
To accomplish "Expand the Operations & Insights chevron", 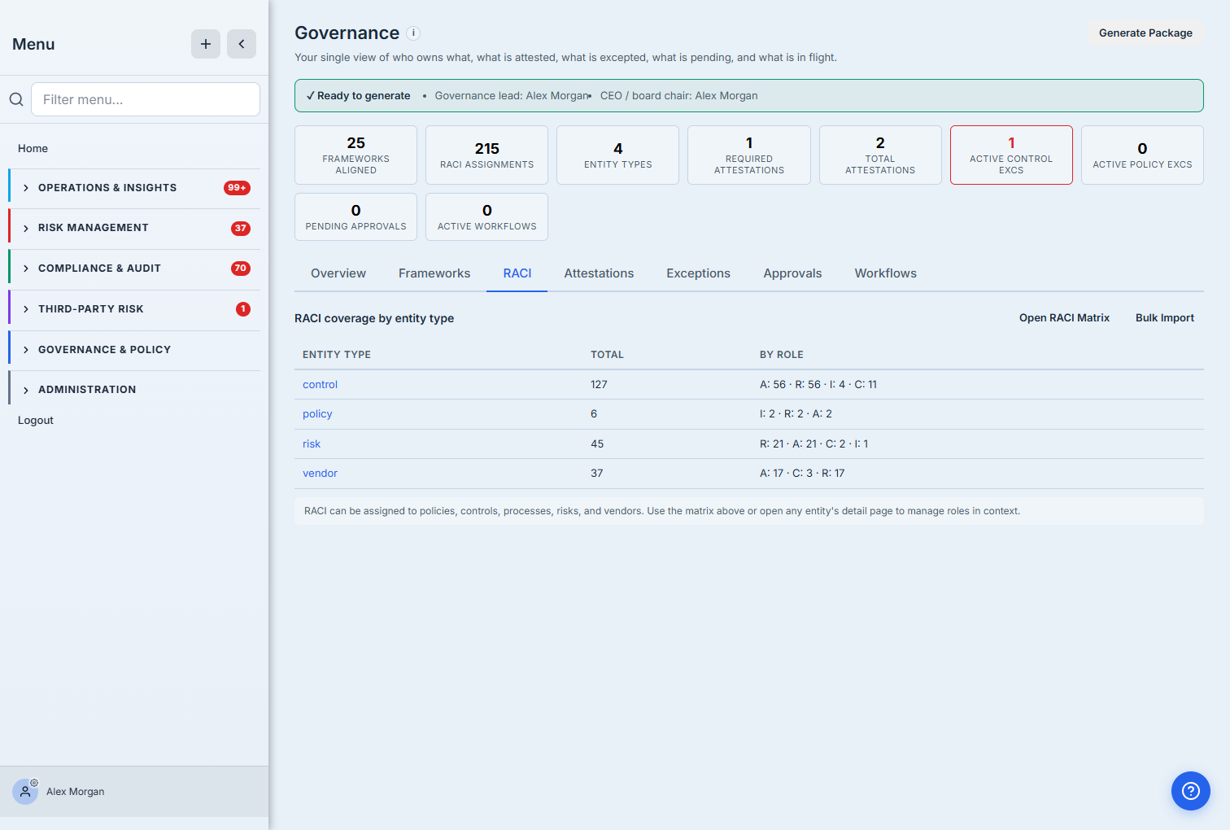I will 26,188.
